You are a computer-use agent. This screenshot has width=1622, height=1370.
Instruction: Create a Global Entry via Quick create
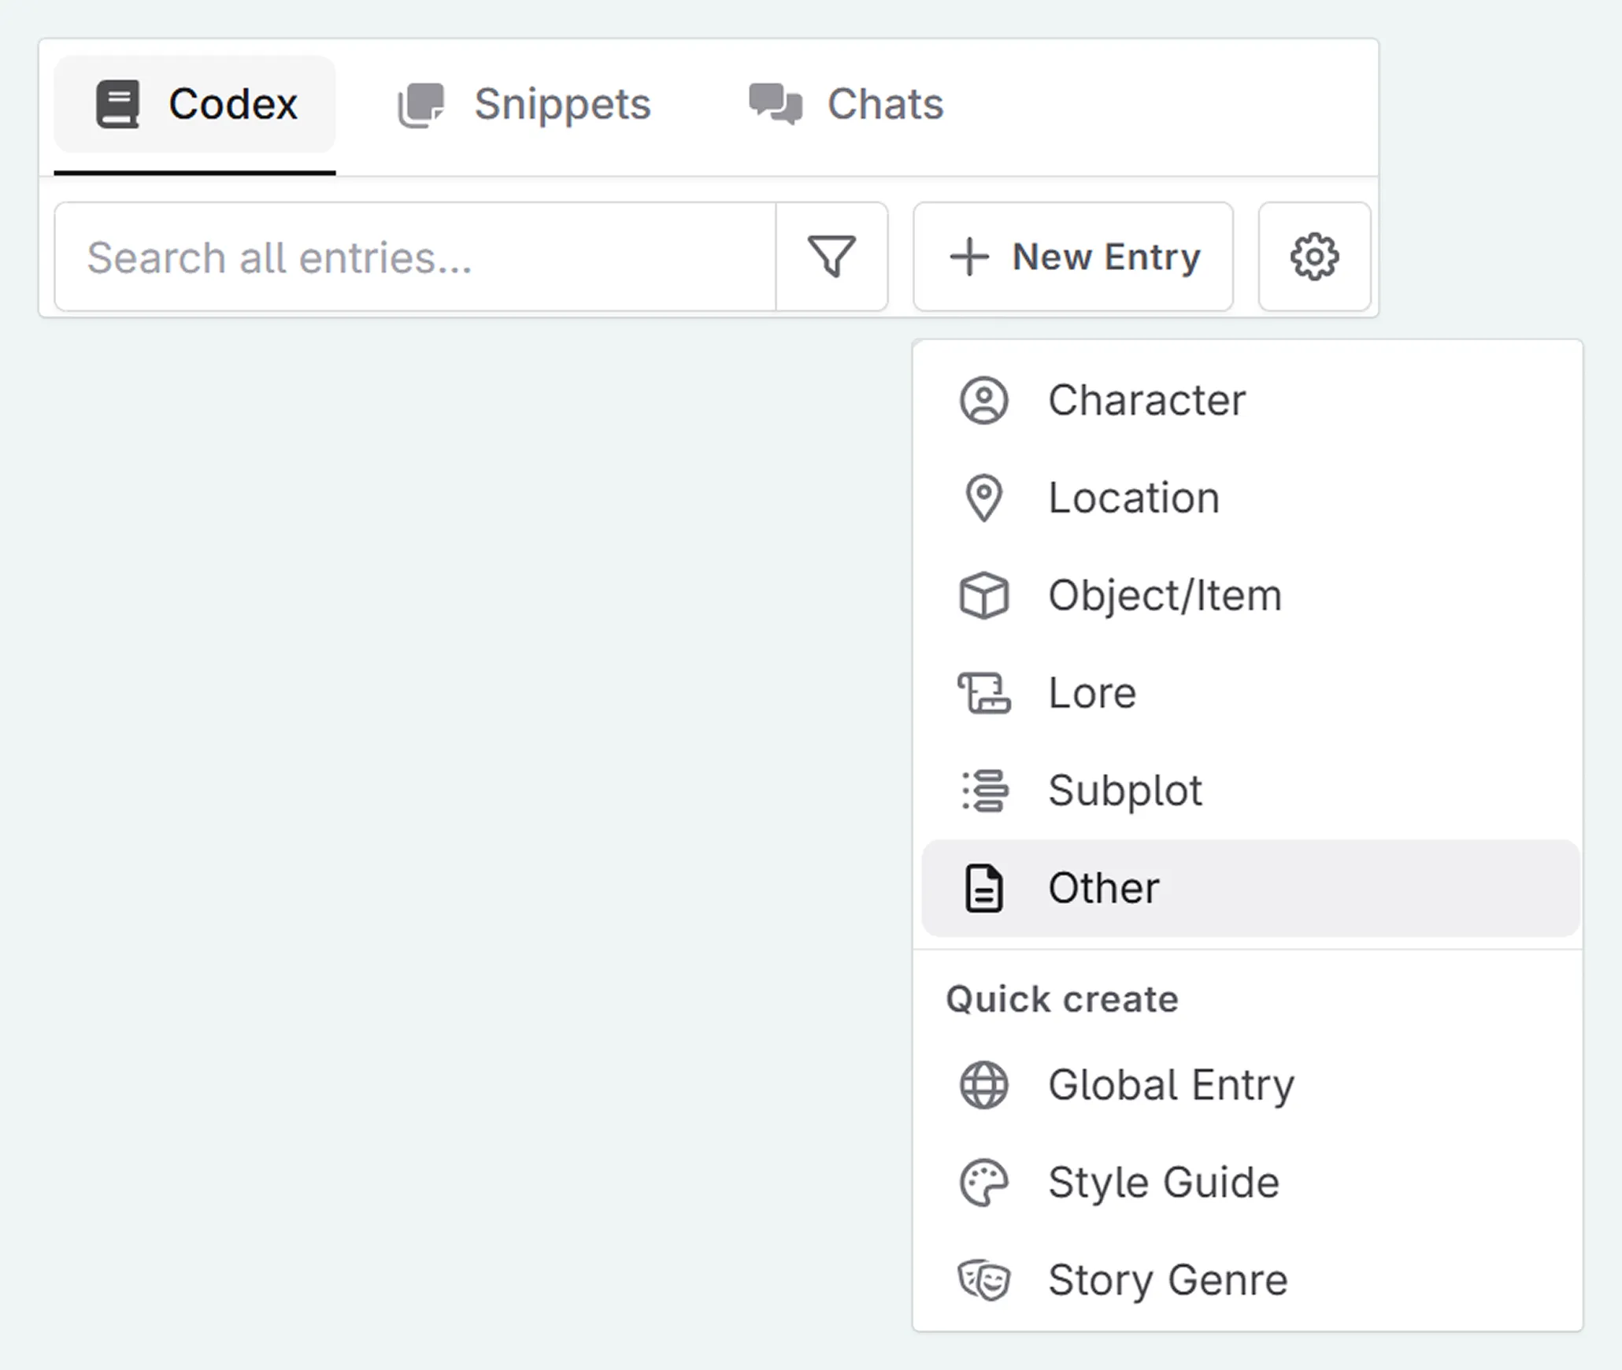coord(1171,1085)
